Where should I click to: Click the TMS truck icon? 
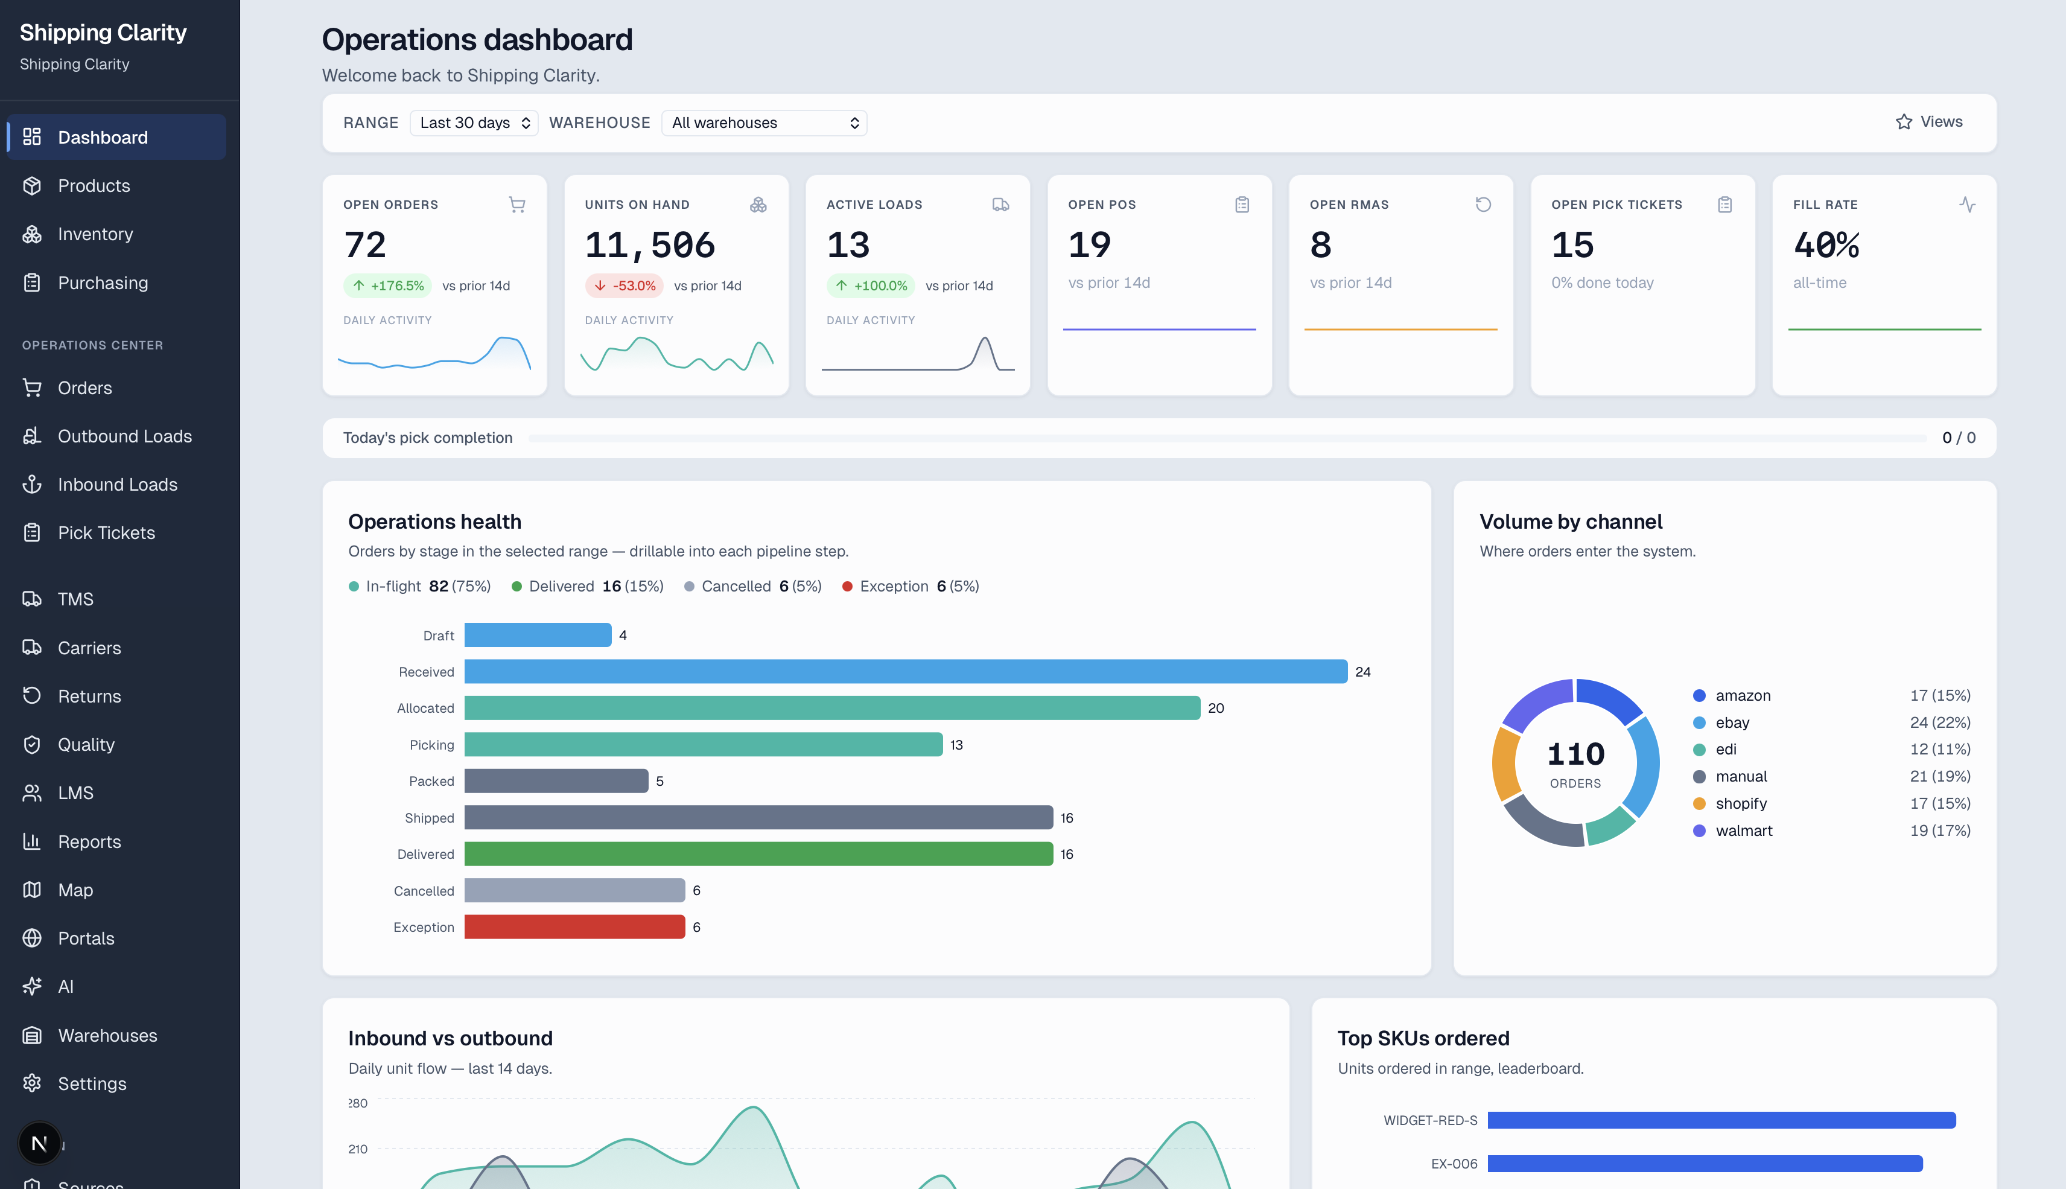click(x=32, y=599)
